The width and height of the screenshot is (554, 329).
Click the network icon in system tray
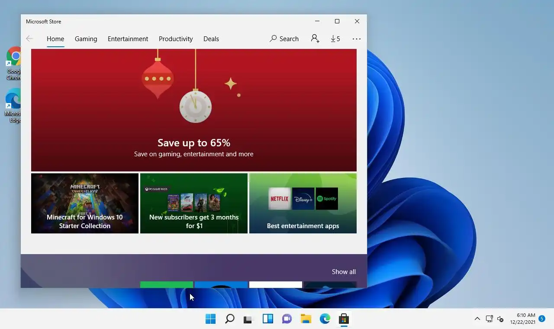click(490, 319)
